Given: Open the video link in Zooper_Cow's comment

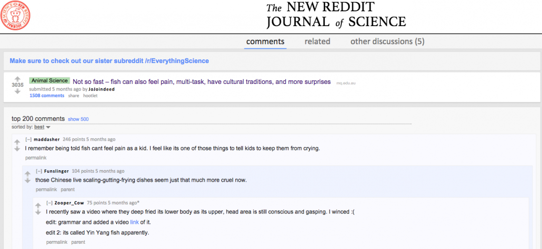Looking at the screenshot, I should [x=135, y=222].
